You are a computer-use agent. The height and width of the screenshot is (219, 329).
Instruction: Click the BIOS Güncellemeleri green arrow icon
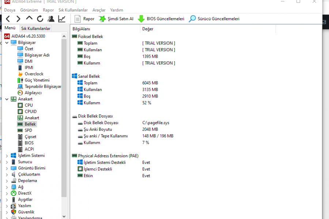141,19
